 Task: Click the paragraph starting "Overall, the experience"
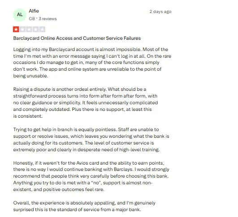click(x=84, y=206)
